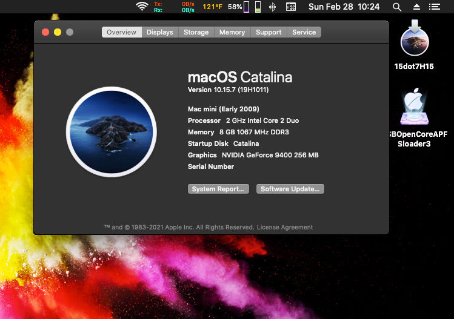Image resolution: width=454 pixels, height=319 pixels.
Task: Click the Version 10.15.7 (19H1011) text
Action: 228,90
